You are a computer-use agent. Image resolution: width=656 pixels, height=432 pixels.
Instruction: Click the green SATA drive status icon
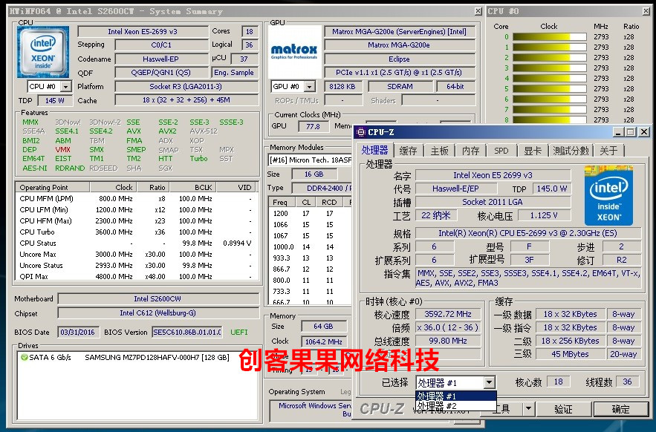click(24, 357)
